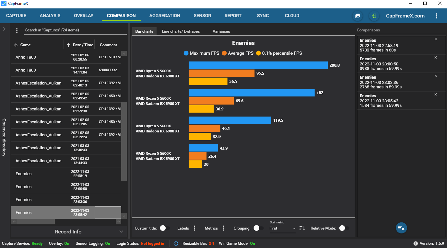
Task: Open the CapFrameX.com link
Action: coord(405,16)
